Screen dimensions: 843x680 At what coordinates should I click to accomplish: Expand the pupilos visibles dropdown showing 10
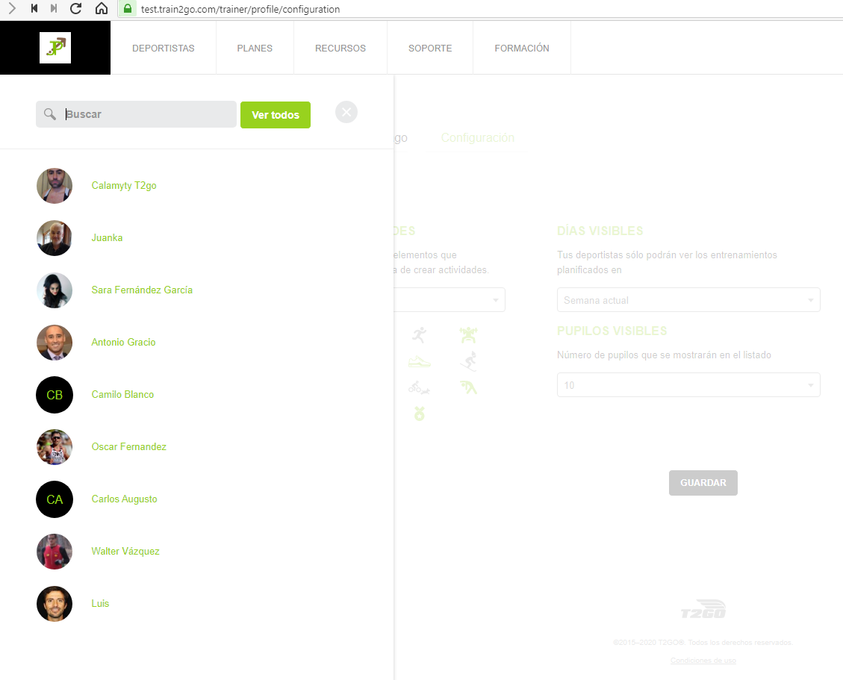click(x=688, y=385)
